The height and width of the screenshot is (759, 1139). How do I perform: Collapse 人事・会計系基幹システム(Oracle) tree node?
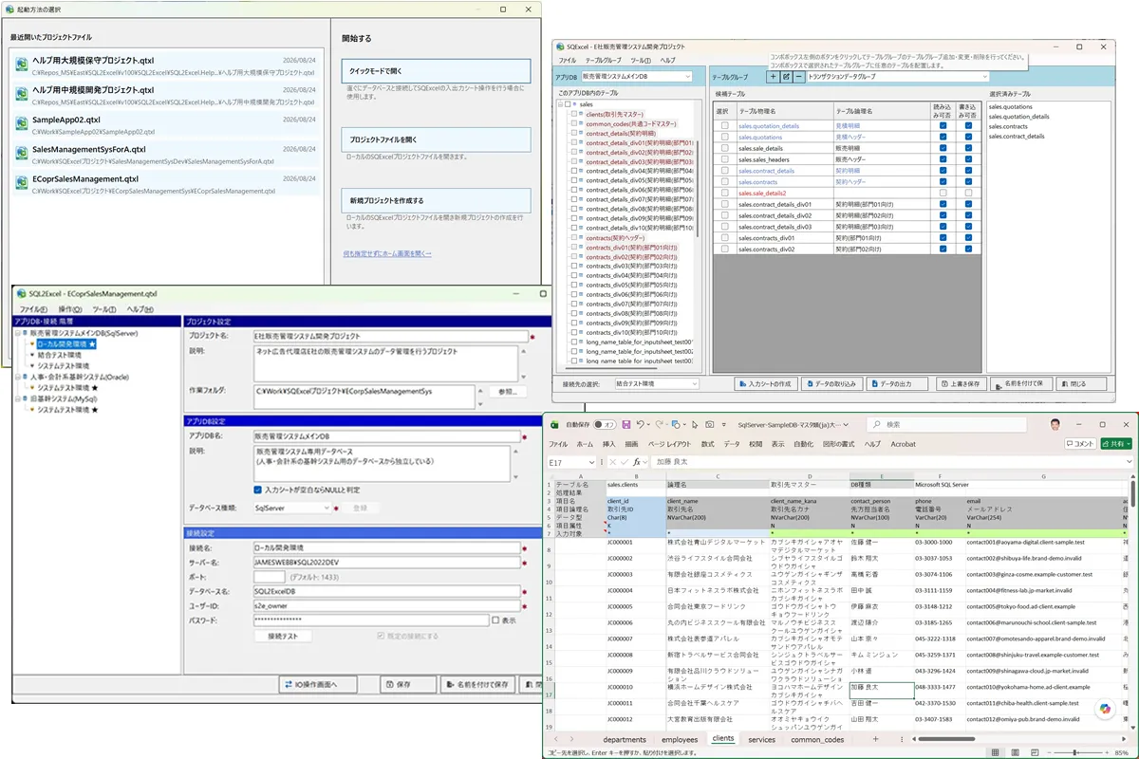pos(18,377)
